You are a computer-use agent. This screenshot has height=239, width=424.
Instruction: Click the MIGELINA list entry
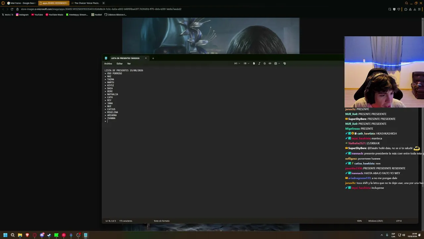[113, 112]
